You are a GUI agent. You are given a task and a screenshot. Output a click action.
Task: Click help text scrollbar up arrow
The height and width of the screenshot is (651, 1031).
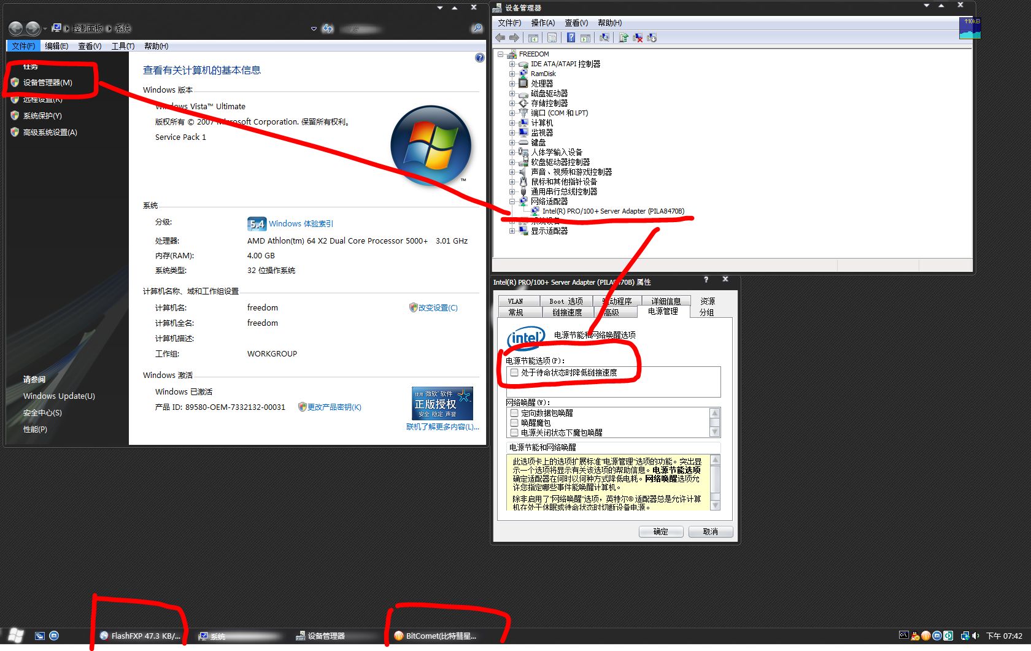pos(714,460)
